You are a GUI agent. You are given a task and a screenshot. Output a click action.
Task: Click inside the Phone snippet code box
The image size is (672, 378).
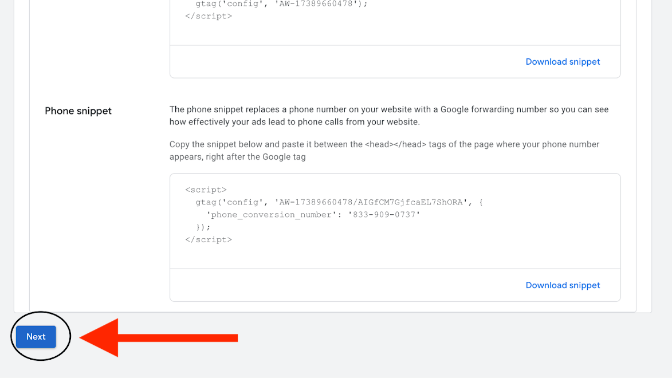(x=395, y=252)
